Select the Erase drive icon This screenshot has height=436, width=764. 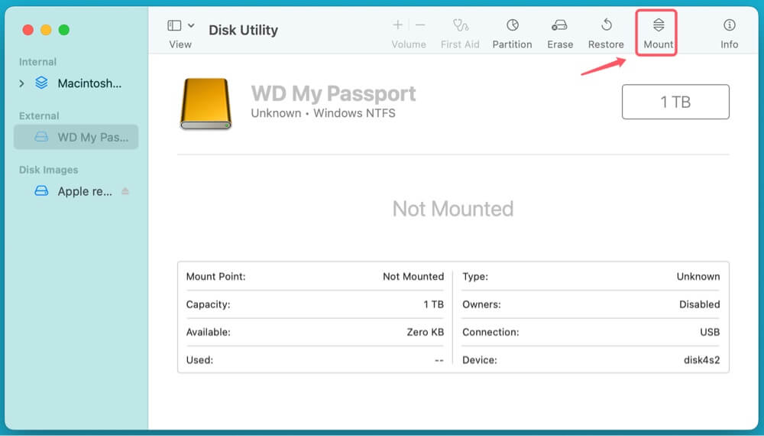click(559, 26)
